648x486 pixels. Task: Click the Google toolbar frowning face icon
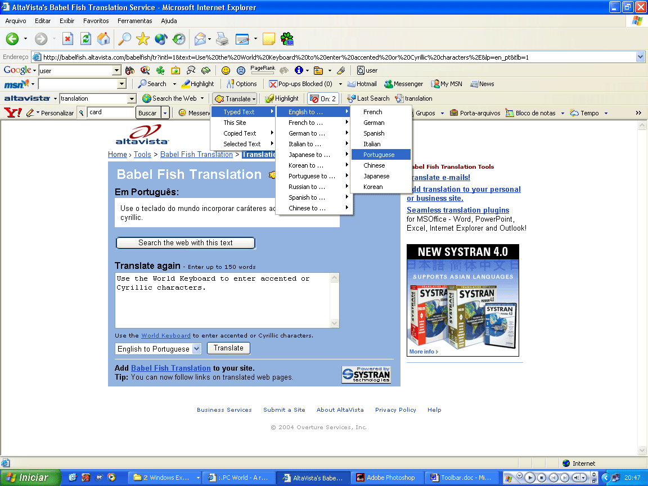(x=241, y=70)
